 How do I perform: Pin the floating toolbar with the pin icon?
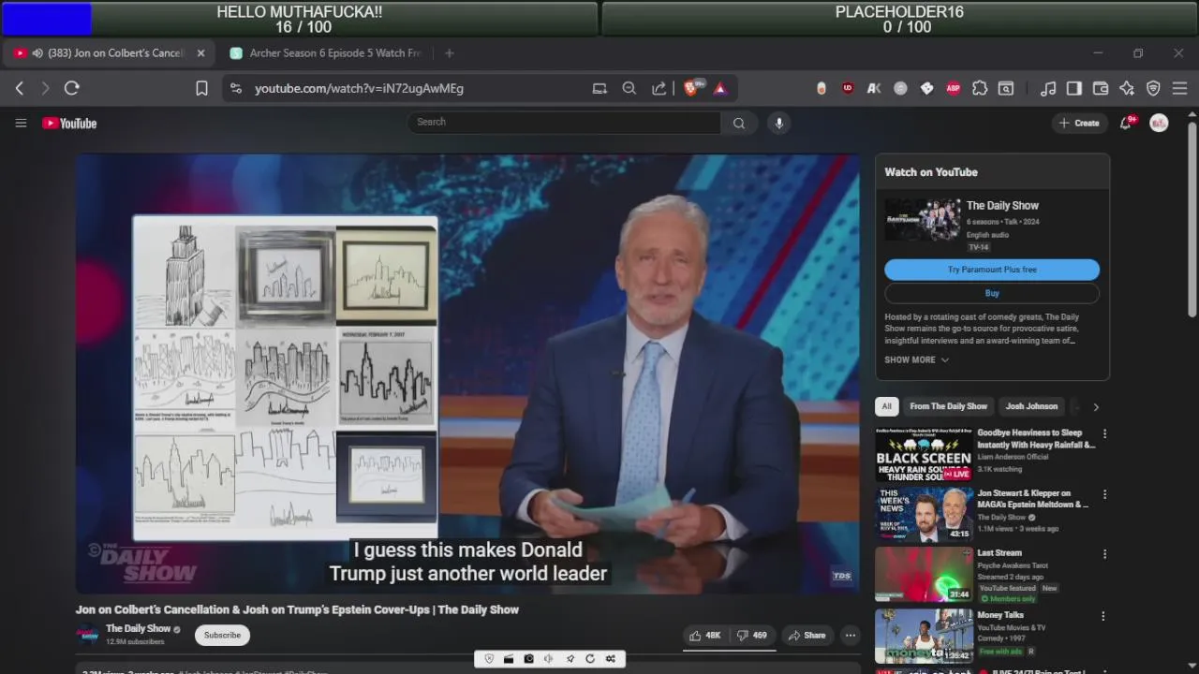[570, 659]
